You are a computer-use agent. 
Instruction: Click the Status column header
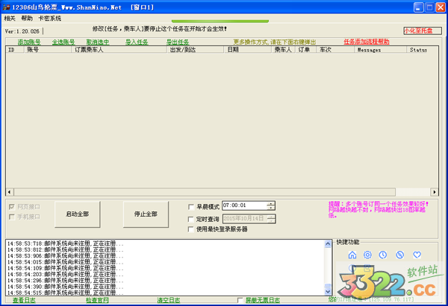point(423,50)
